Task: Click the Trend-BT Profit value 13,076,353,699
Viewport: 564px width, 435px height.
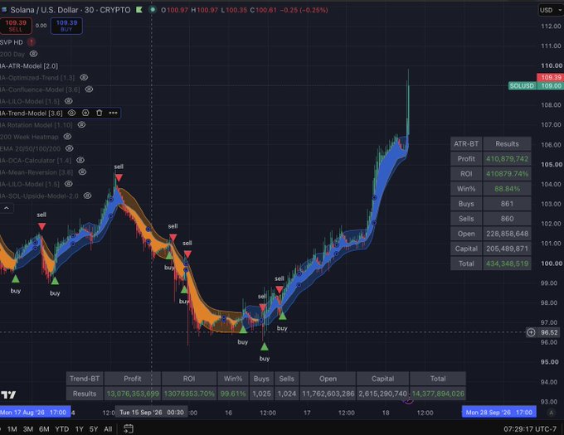Action: [133, 394]
